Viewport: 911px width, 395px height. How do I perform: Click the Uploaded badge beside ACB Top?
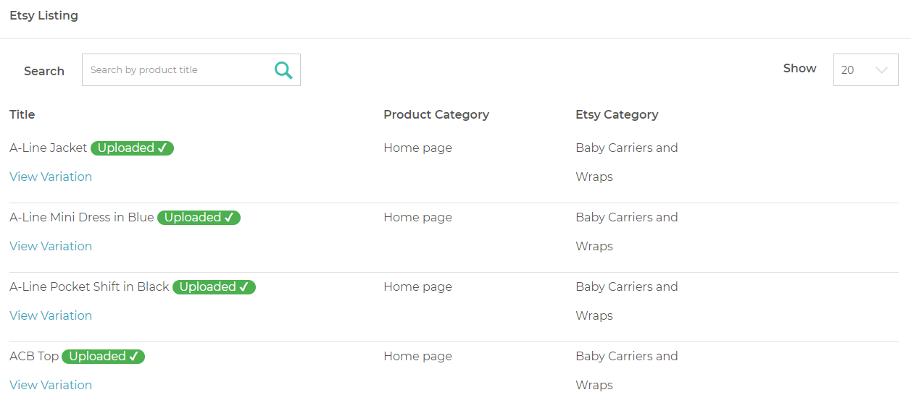103,357
